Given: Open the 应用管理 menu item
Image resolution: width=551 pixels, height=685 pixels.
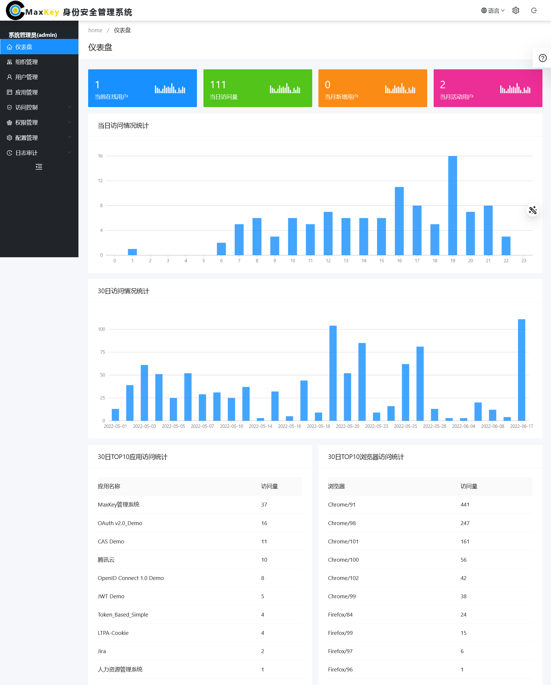Looking at the screenshot, I should (26, 92).
